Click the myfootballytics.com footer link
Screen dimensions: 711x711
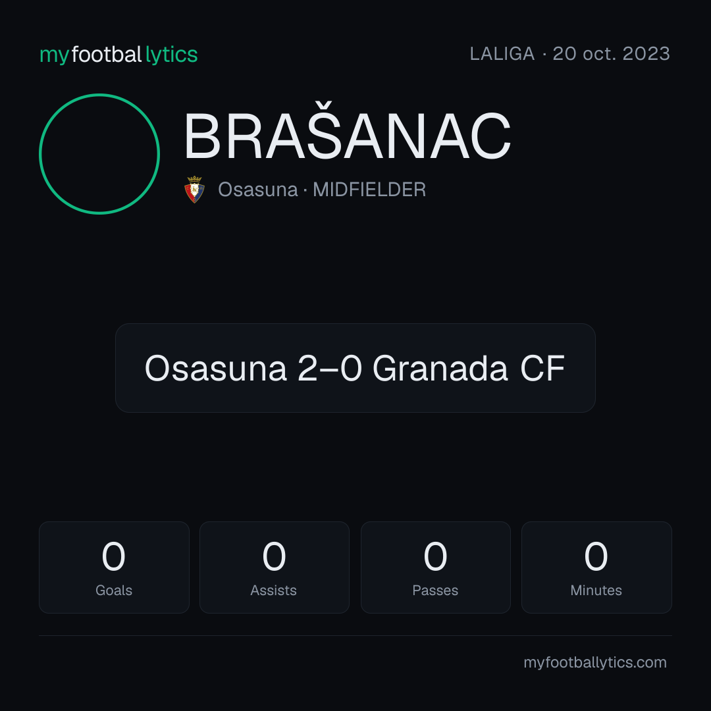(595, 662)
